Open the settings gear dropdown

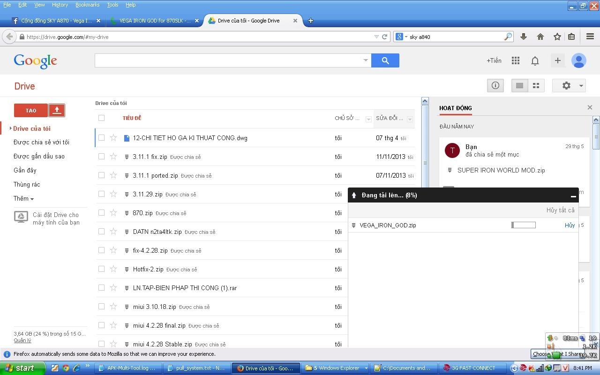pyautogui.click(x=569, y=85)
